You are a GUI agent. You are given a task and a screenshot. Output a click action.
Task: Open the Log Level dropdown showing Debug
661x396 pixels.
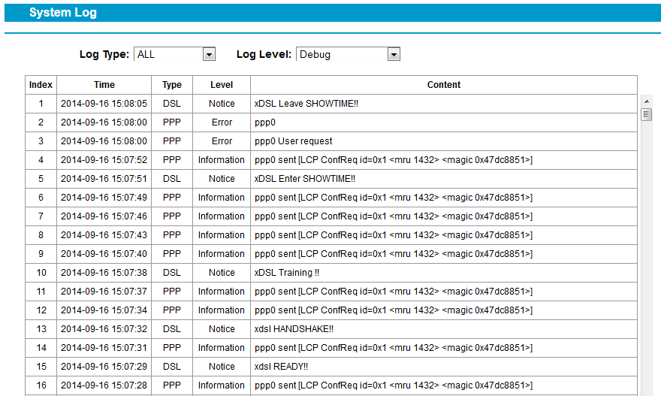348,54
